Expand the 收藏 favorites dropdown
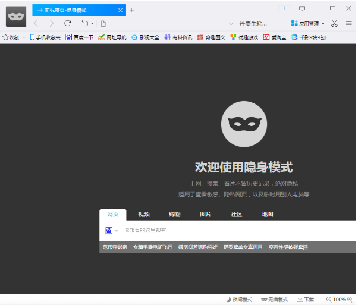The width and height of the screenshot is (358, 308). (x=24, y=37)
